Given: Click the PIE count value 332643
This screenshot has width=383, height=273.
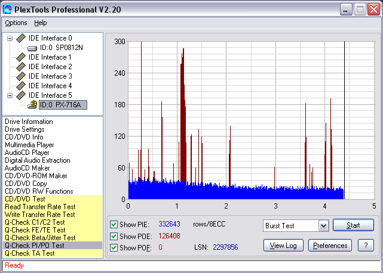Looking at the screenshot, I should [x=169, y=224].
